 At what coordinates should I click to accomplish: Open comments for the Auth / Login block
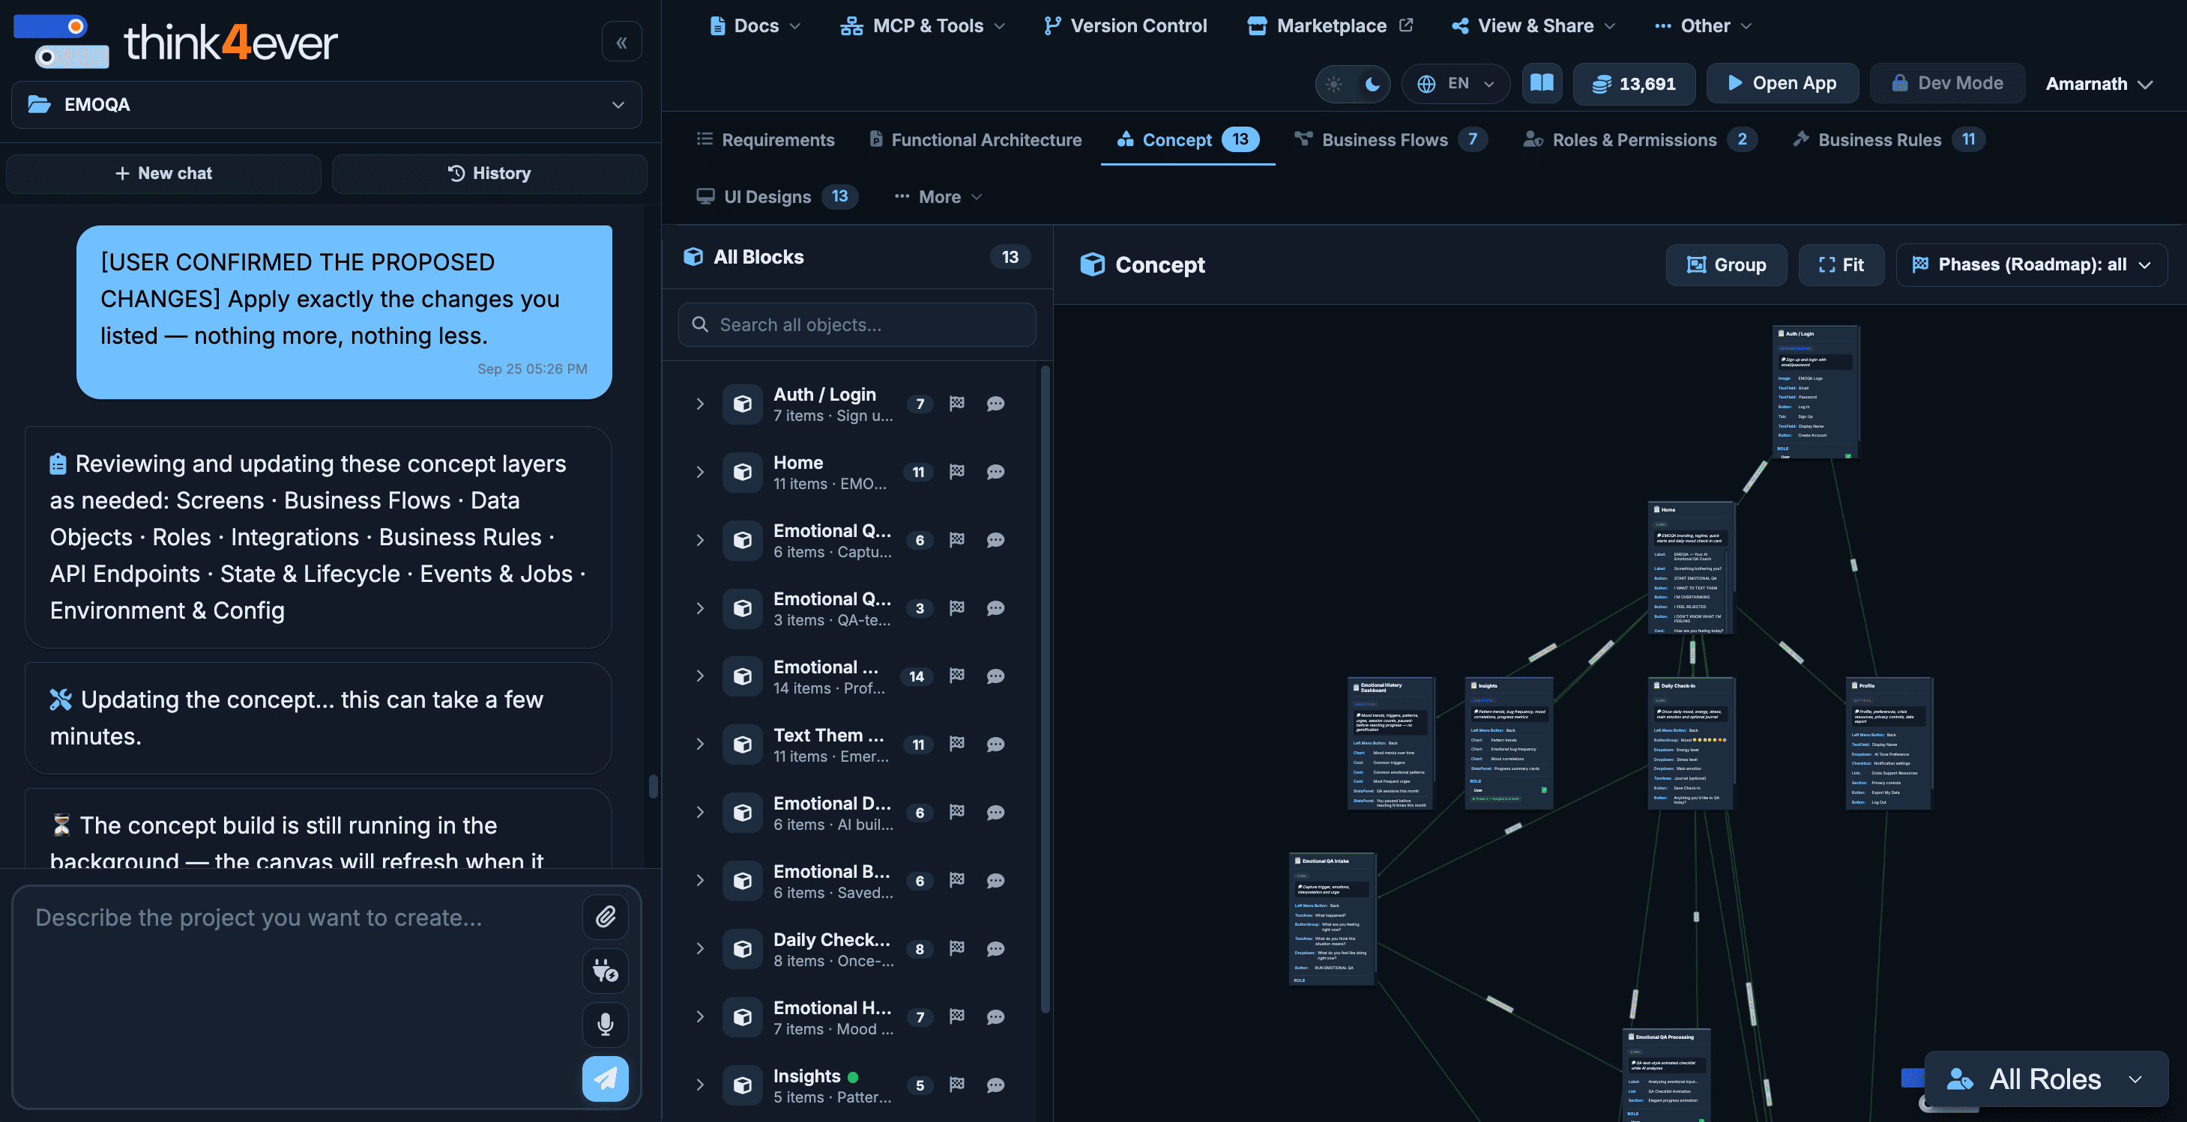pyautogui.click(x=996, y=403)
